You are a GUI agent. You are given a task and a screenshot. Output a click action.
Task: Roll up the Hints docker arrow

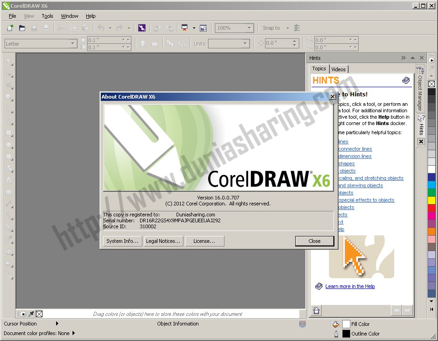click(412, 58)
